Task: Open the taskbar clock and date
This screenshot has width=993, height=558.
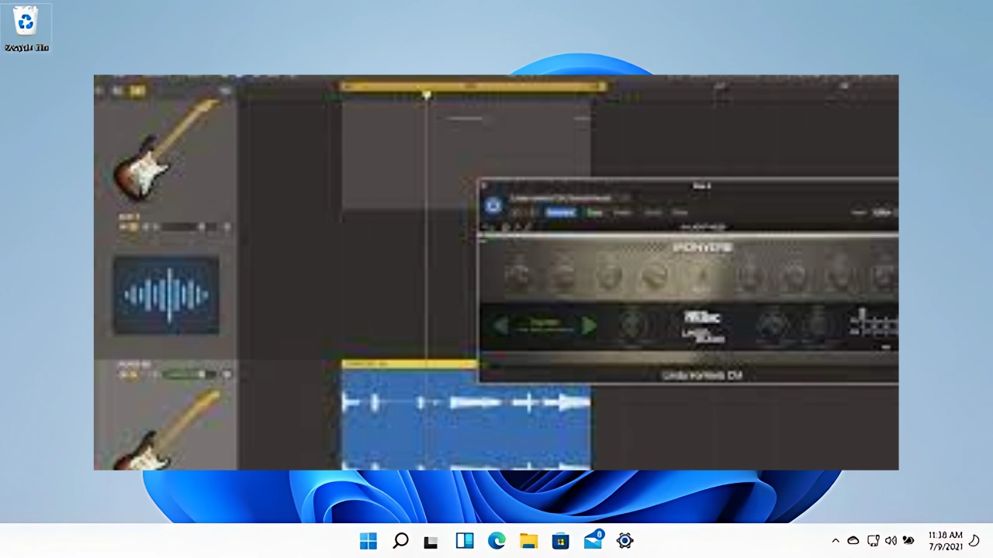Action: 945,541
